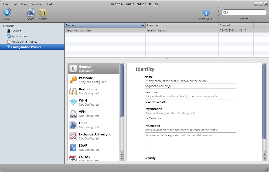Screen dimensions: 269x172
Task: Click the Hide Detail info icon
Action: click(206, 13)
